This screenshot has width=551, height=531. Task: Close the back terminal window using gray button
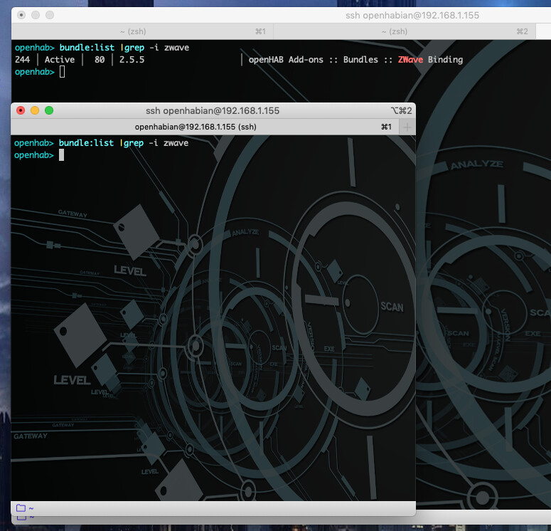21,15
